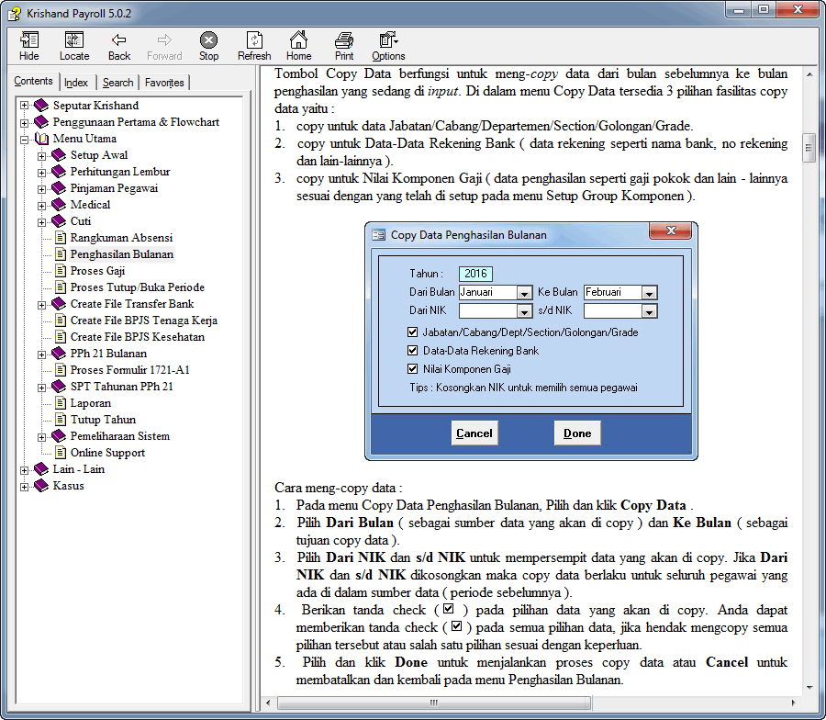Toggle Jabatan/Cabang/Dept/Section/Golongan/Grade checkbox
Viewport: 826px width, 720px height.
point(413,332)
